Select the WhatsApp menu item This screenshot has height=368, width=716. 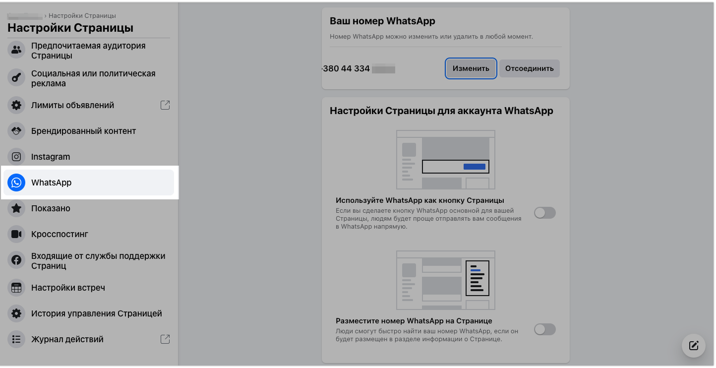click(88, 183)
